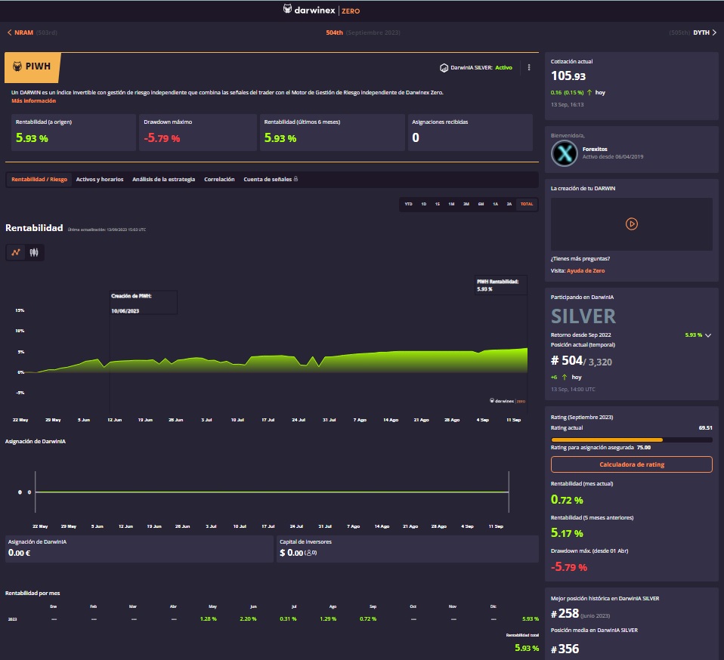Go to next DARWIN DYTH

coord(704,32)
